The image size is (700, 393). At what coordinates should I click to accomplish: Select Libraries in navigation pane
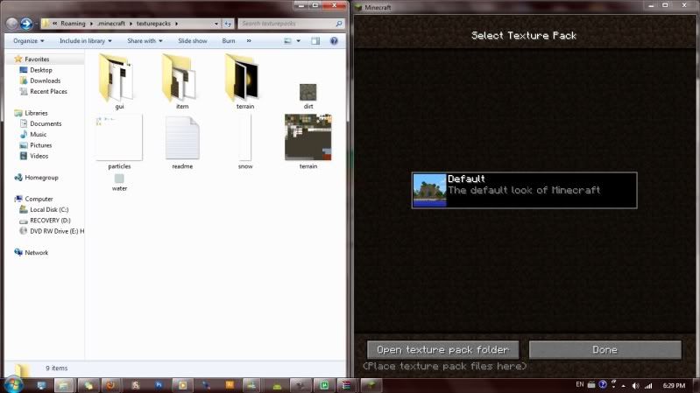tap(36, 113)
